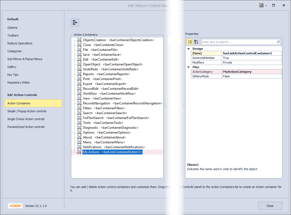Click the RecordEdit container's icon

[80, 88]
